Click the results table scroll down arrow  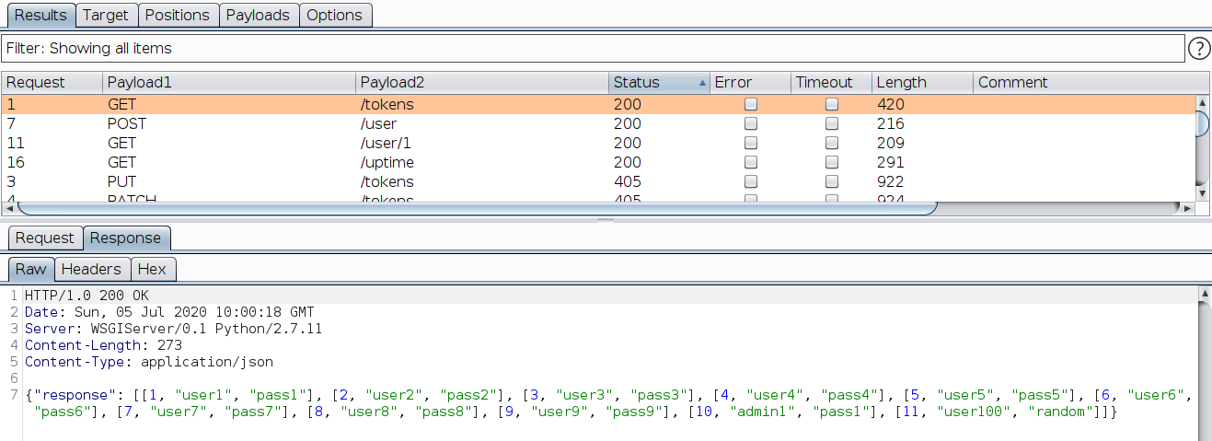coord(1202,193)
